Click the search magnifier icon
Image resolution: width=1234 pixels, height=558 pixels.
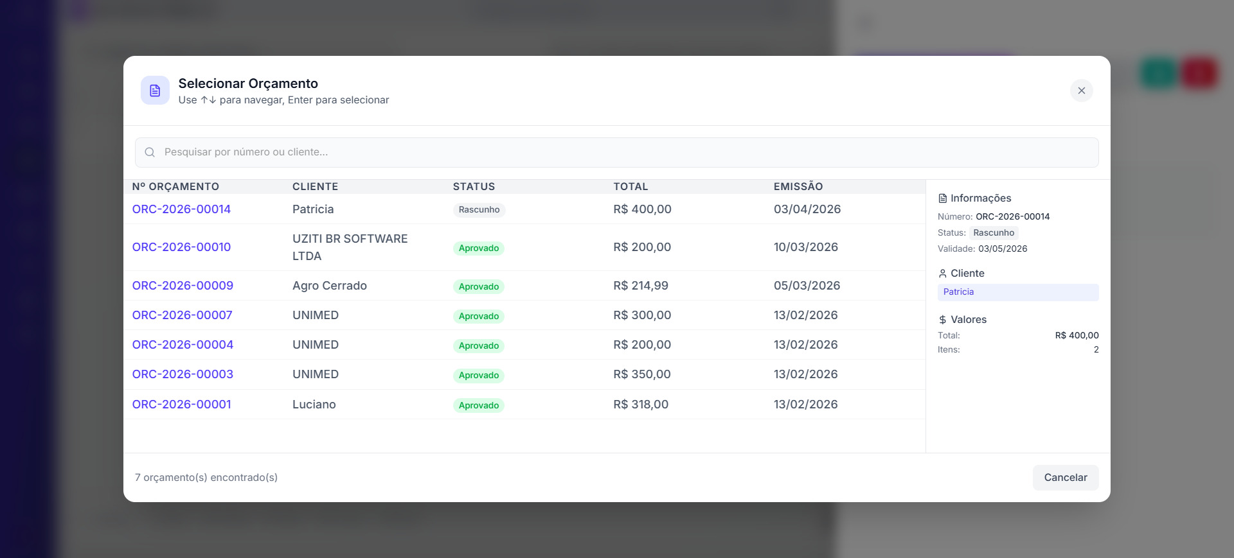coord(150,152)
